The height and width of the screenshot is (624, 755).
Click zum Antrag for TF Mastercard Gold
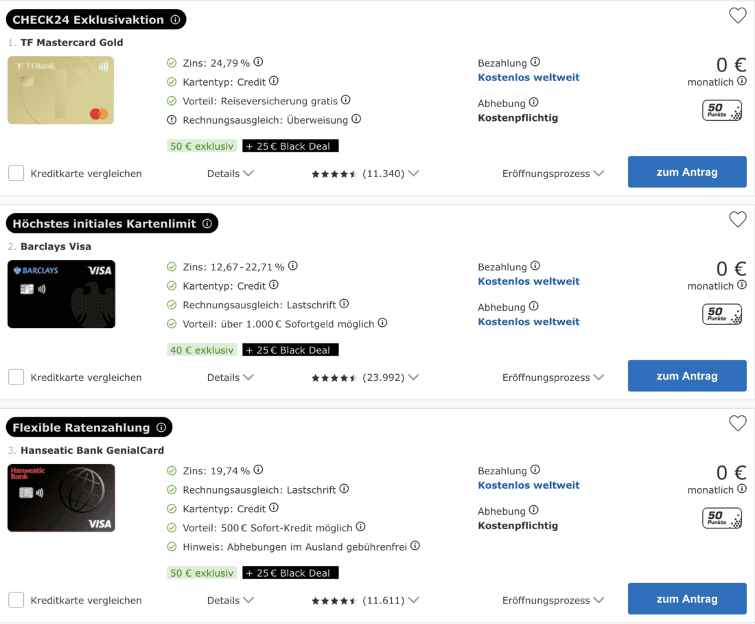pos(686,172)
